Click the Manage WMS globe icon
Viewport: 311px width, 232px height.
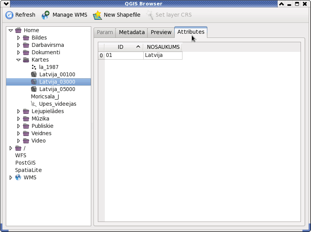coord(45,15)
